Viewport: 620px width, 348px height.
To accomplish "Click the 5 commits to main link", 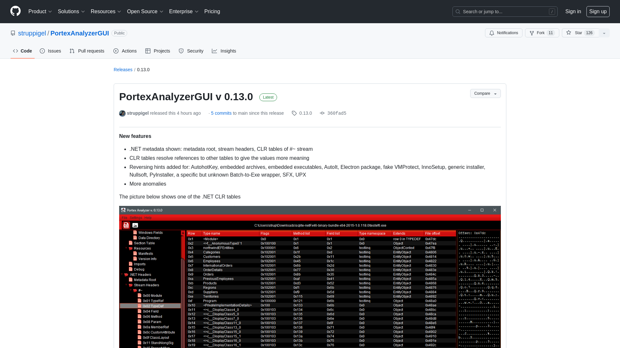I will click(x=221, y=112).
